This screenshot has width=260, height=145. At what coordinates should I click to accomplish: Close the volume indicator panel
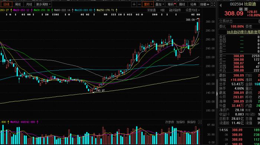coord(200,122)
